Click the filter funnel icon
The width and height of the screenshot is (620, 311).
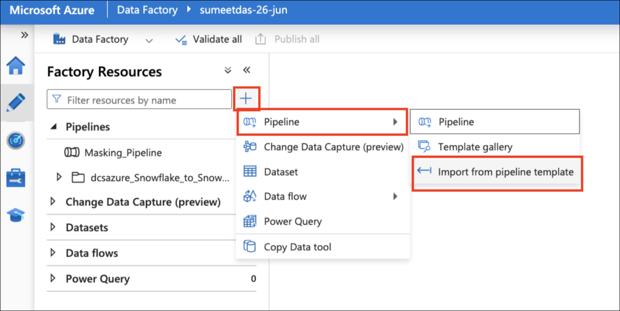[x=56, y=99]
